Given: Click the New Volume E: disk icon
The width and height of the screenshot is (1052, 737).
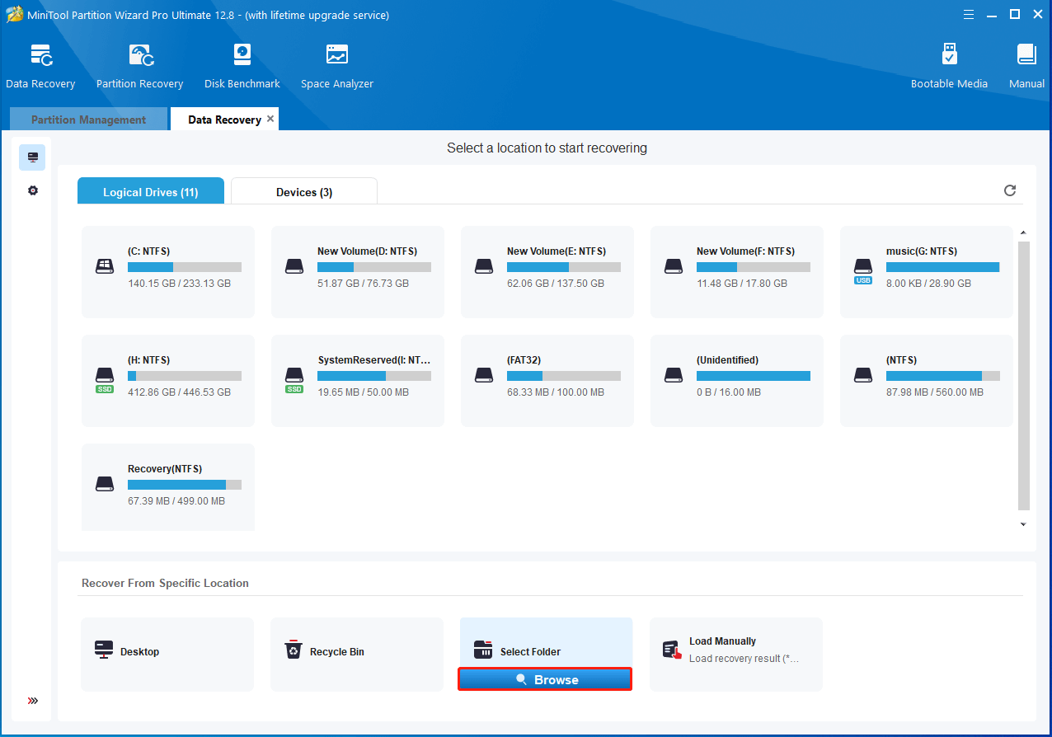Looking at the screenshot, I should [484, 266].
